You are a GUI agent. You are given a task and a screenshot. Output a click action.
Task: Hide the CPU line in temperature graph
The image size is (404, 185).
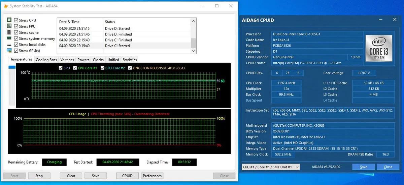[61, 68]
